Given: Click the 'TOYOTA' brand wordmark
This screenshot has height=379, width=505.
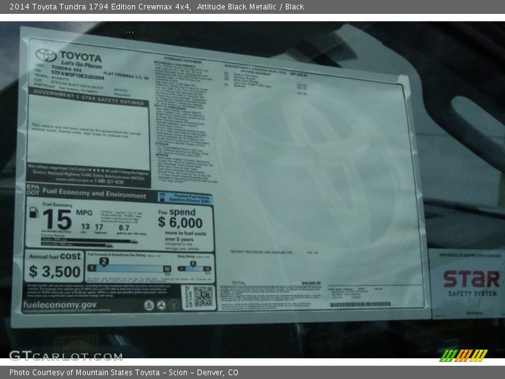Looking at the screenshot, I should 81,57.
